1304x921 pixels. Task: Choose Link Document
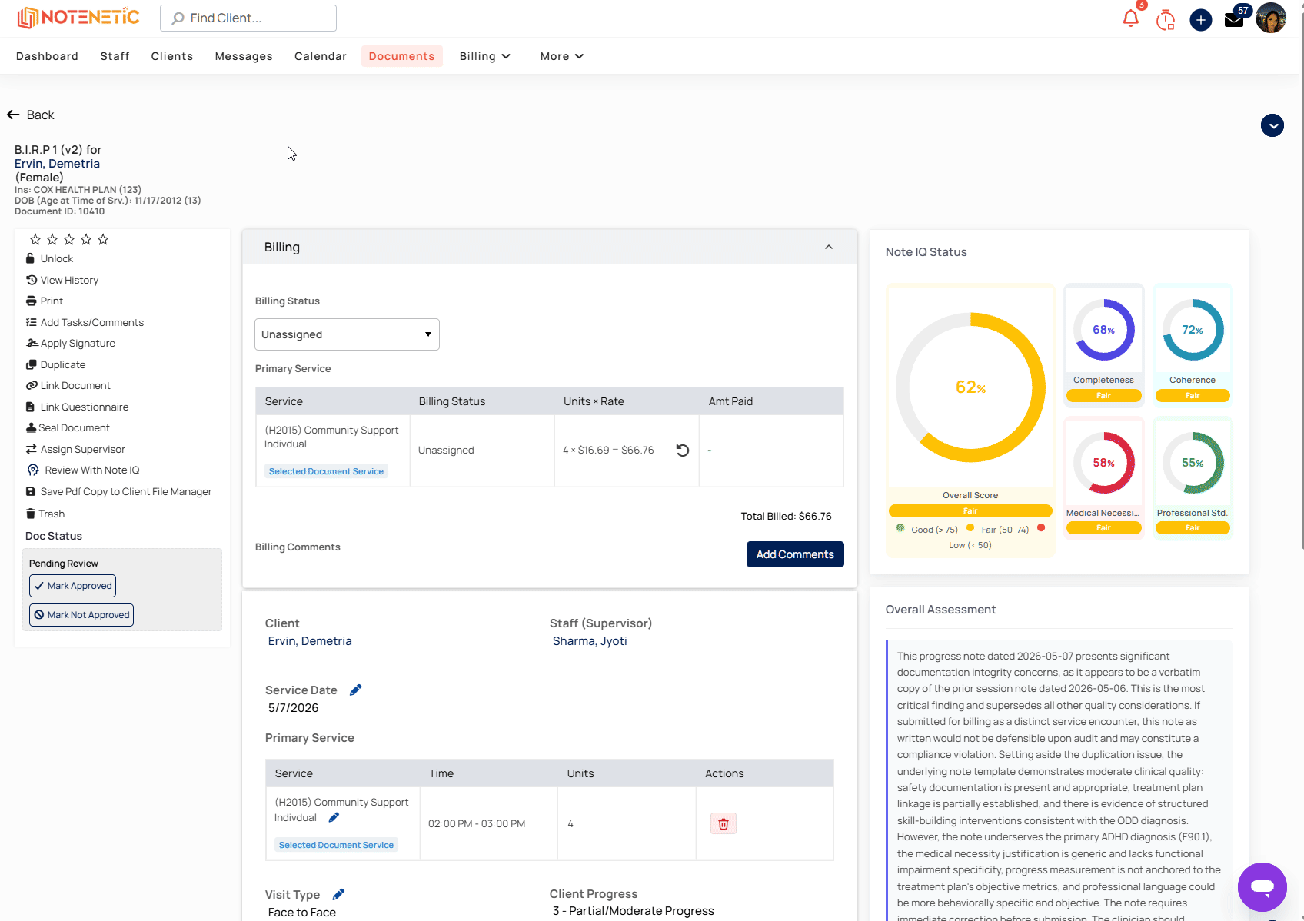click(x=68, y=386)
